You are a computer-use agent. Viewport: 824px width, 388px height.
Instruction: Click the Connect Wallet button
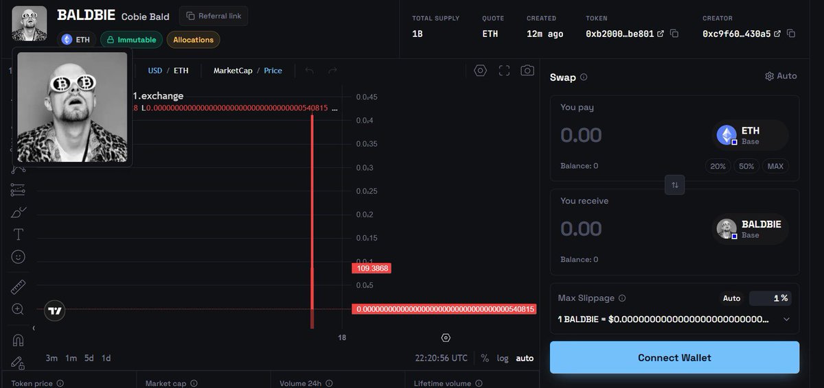pos(674,357)
